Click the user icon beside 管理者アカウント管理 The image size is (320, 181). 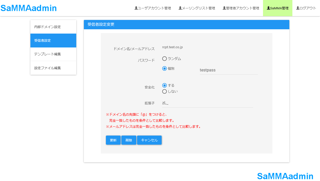click(x=224, y=8)
